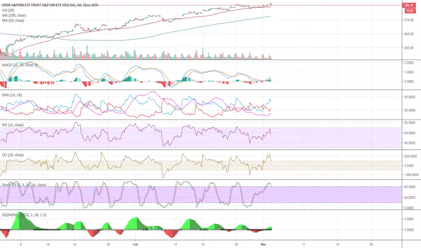Open the MACD (12, 26, close, 9) label

tap(20, 65)
